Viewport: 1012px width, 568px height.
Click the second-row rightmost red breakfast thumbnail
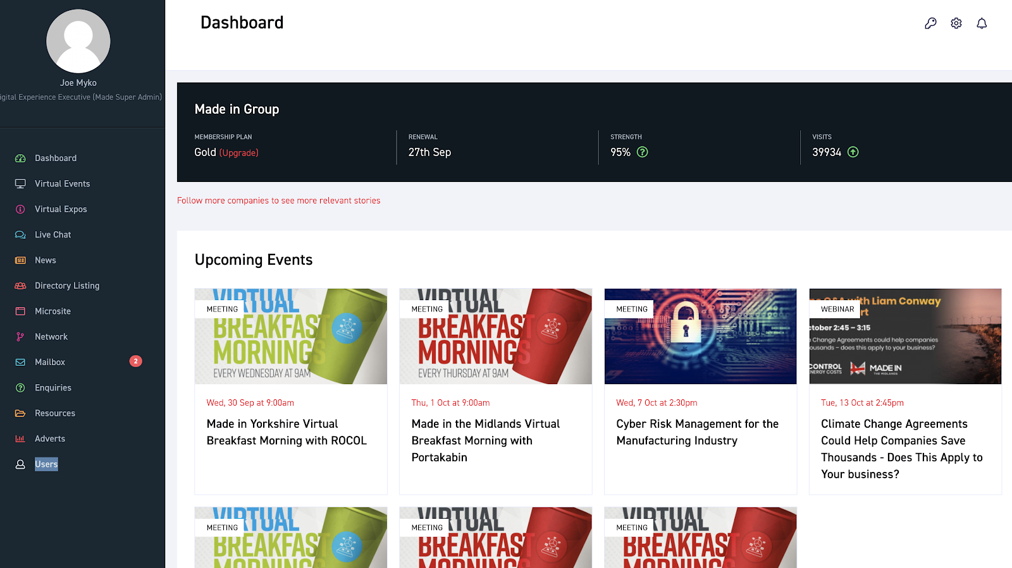pyautogui.click(x=701, y=538)
